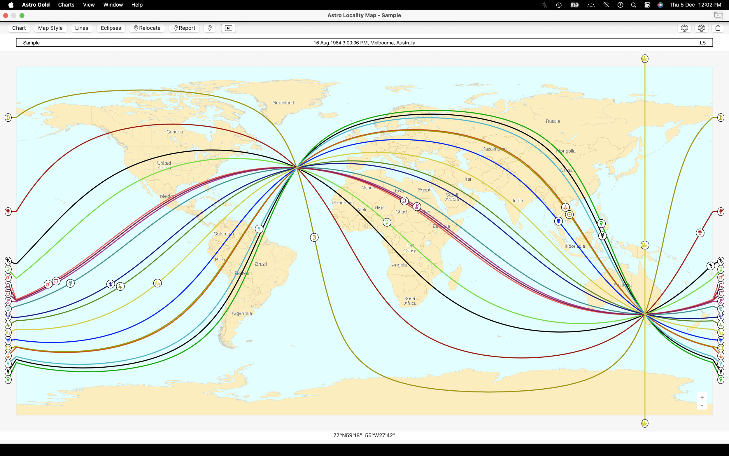Image resolution: width=729 pixels, height=456 pixels.
Task: Open the Window menu
Action: [x=113, y=5]
